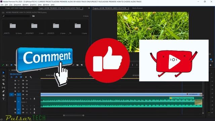This screenshot has width=215, height=121.
Task: Click the Mark Out brace button
Action: click(137, 65)
